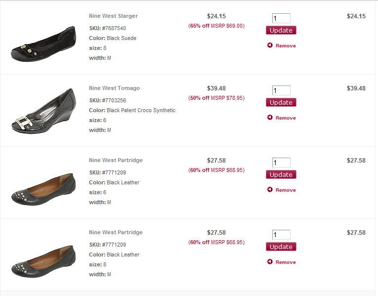Viewport: 378px width, 296px height.
Task: Open the Nine West Starger product link
Action: [113, 16]
